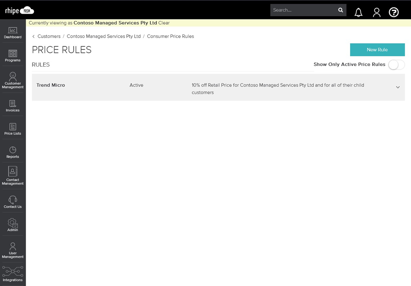
Task: Click the PRICE RULES heading
Action: click(62, 50)
